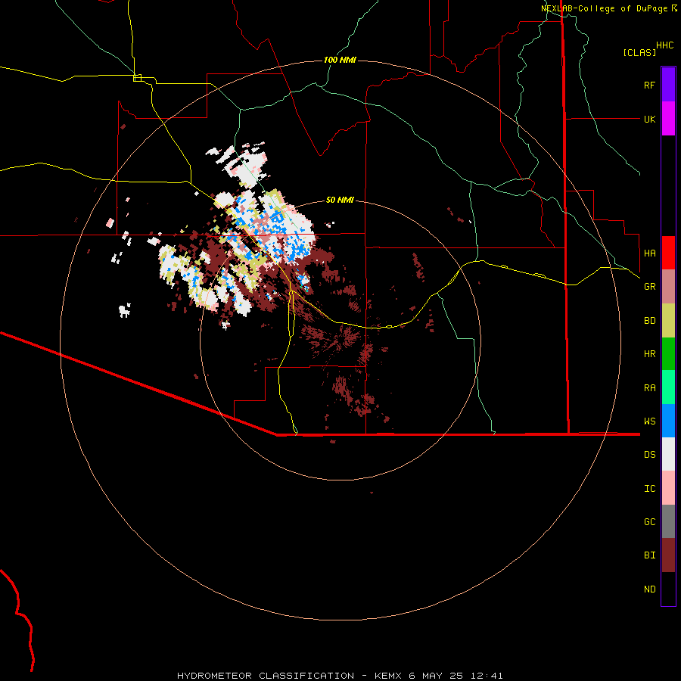
Task: Click the GR legend label
Action: point(649,287)
